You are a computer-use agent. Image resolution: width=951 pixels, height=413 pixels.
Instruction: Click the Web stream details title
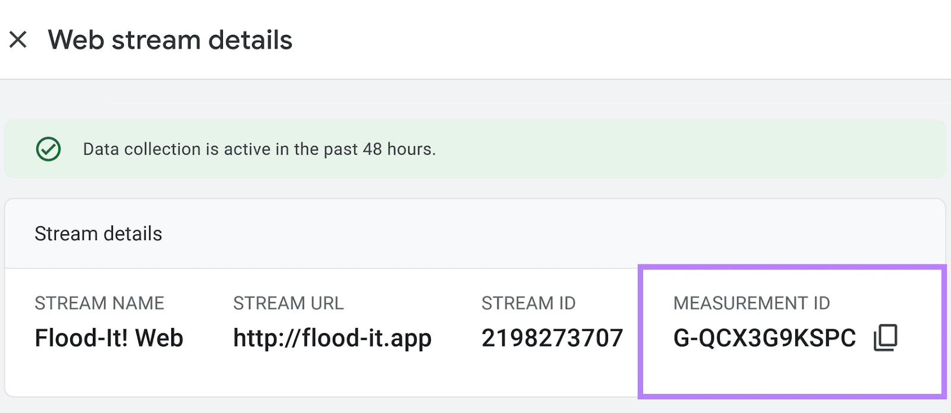coord(171,39)
